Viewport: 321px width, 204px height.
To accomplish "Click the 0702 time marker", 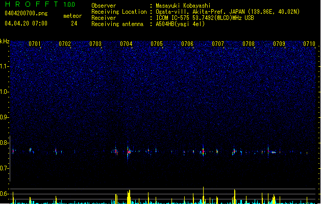I will click(x=65, y=44).
